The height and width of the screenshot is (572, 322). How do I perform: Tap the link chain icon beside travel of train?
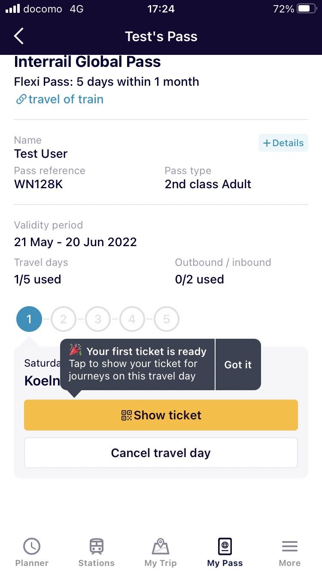[x=21, y=99]
